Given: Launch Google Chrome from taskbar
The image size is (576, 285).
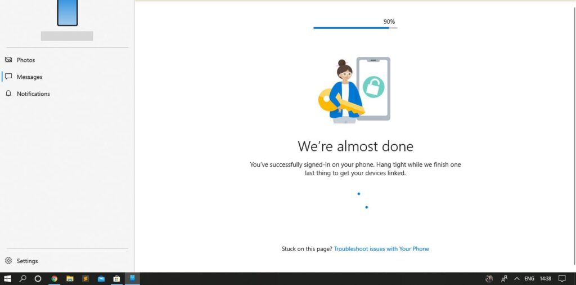Looking at the screenshot, I should coord(55,278).
